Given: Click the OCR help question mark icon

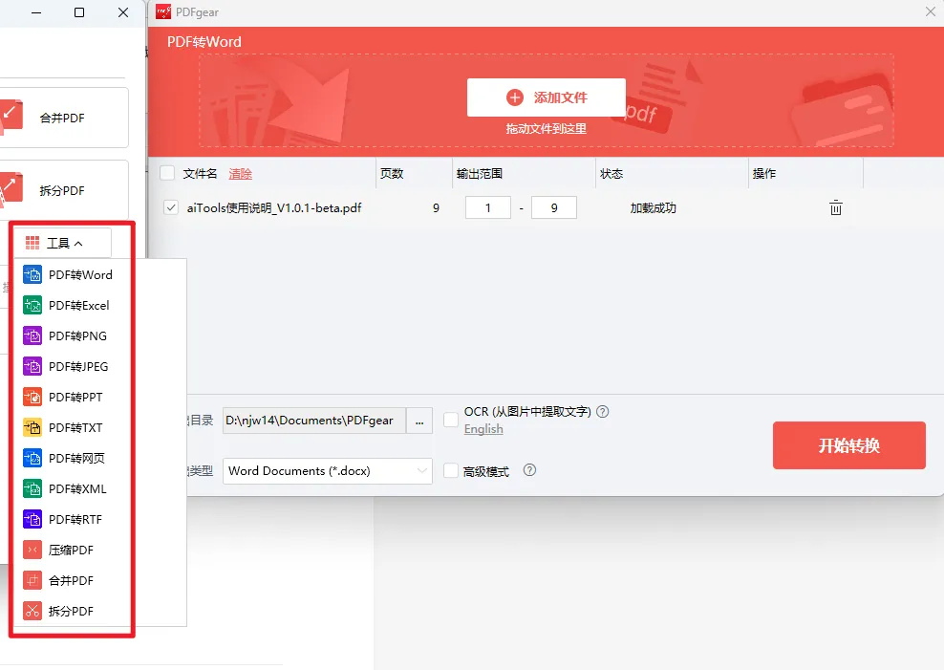Looking at the screenshot, I should pos(602,412).
